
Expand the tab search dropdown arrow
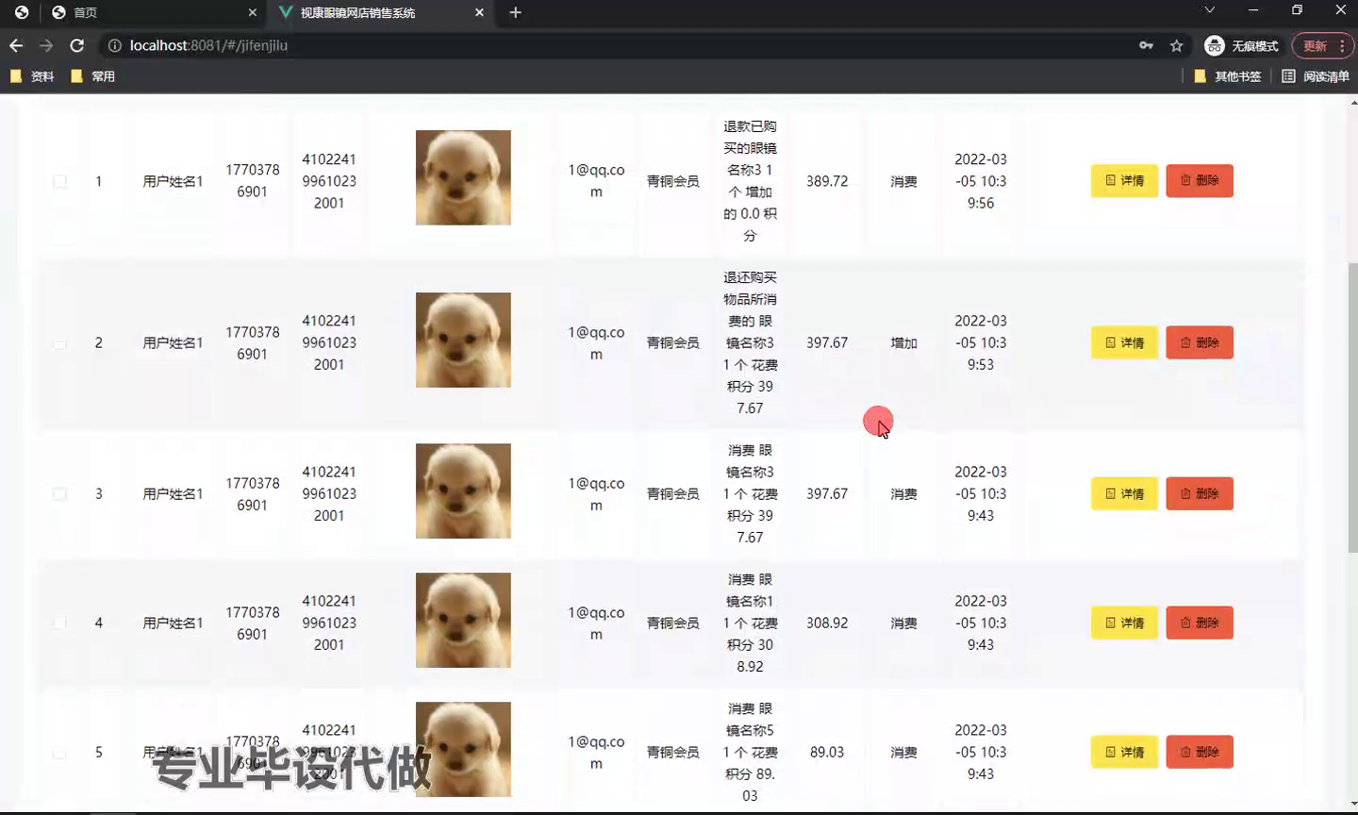[x=1210, y=9]
